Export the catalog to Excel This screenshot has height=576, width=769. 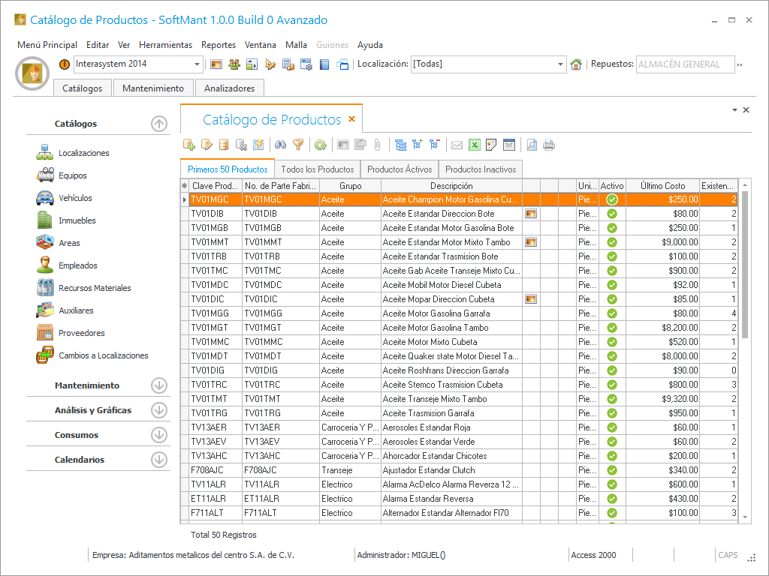pyautogui.click(x=475, y=145)
